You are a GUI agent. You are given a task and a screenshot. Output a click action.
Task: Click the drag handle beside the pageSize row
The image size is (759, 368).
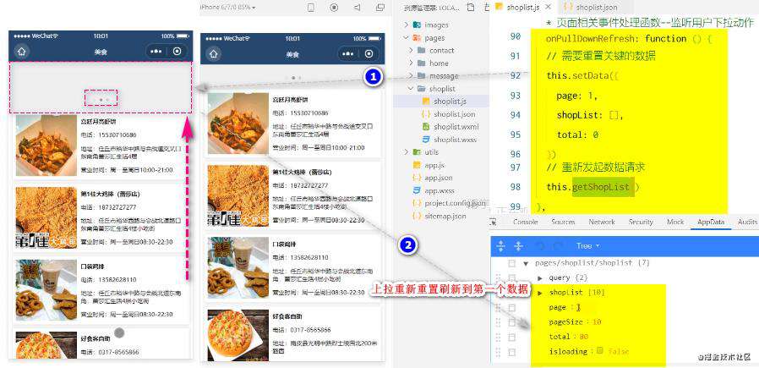[498, 322]
